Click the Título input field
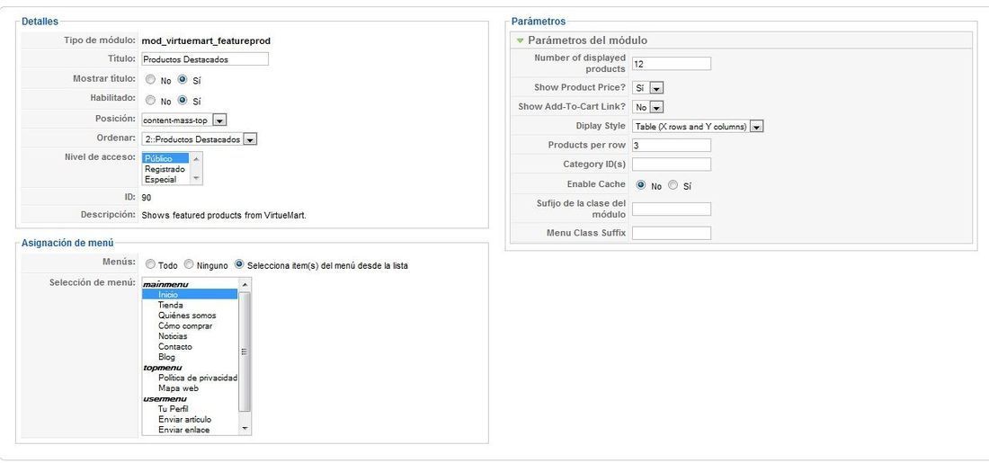This screenshot has height=463, width=989. [205, 58]
